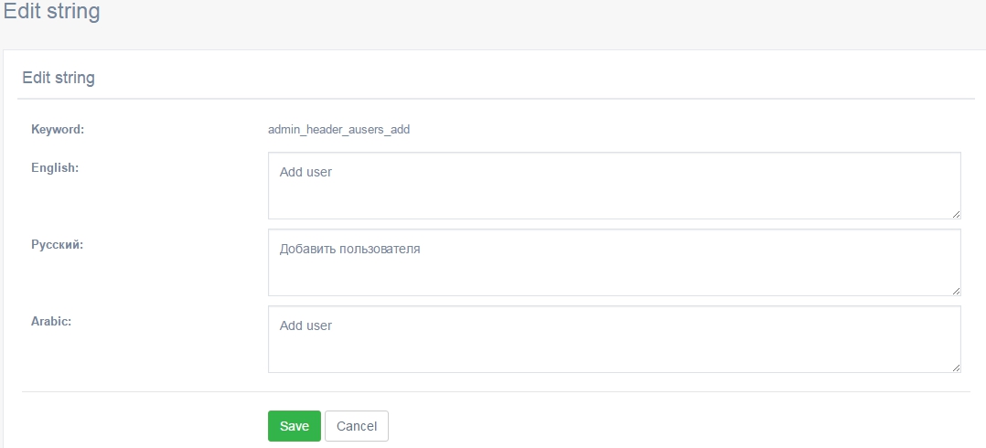The height and width of the screenshot is (448, 986).
Task: Click the word 'пользователя' in Russian field
Action: (x=380, y=249)
